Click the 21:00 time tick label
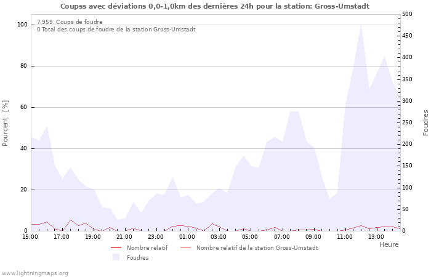Image resolution: width=431 pixels, height=277 pixels. (124, 237)
